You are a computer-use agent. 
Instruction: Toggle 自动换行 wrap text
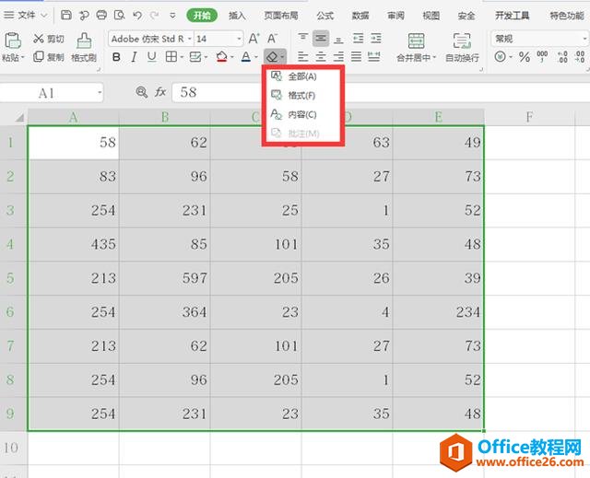(462, 47)
